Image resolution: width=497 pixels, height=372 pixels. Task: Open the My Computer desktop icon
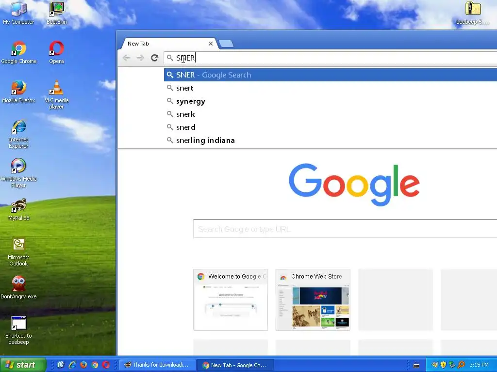pyautogui.click(x=18, y=13)
